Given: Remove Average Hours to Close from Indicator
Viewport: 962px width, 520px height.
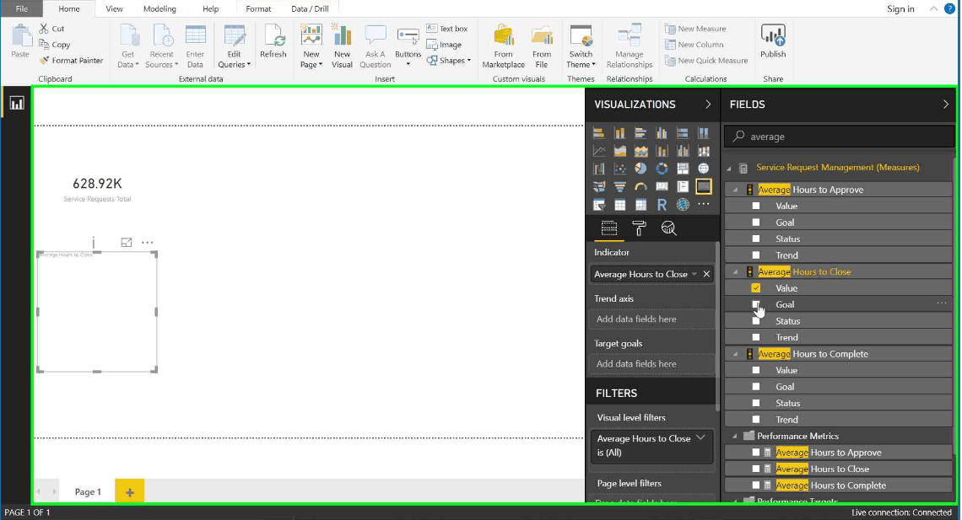Looking at the screenshot, I should [707, 275].
